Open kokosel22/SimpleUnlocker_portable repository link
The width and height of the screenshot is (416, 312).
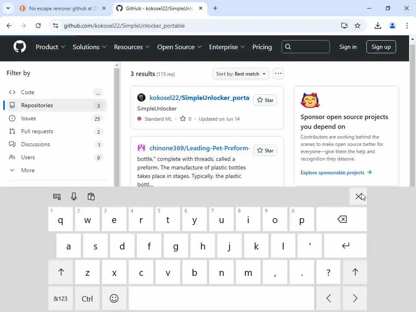pos(199,97)
